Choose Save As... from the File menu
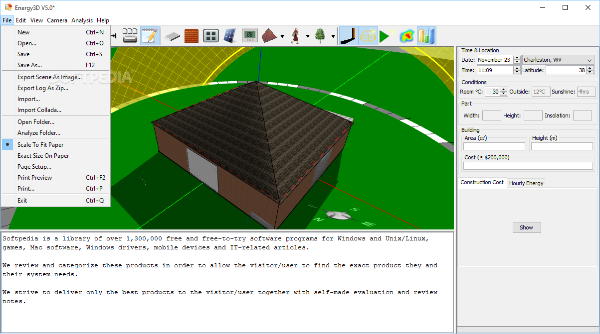 click(x=55, y=65)
